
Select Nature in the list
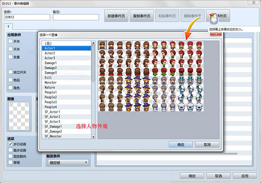tap(67, 87)
